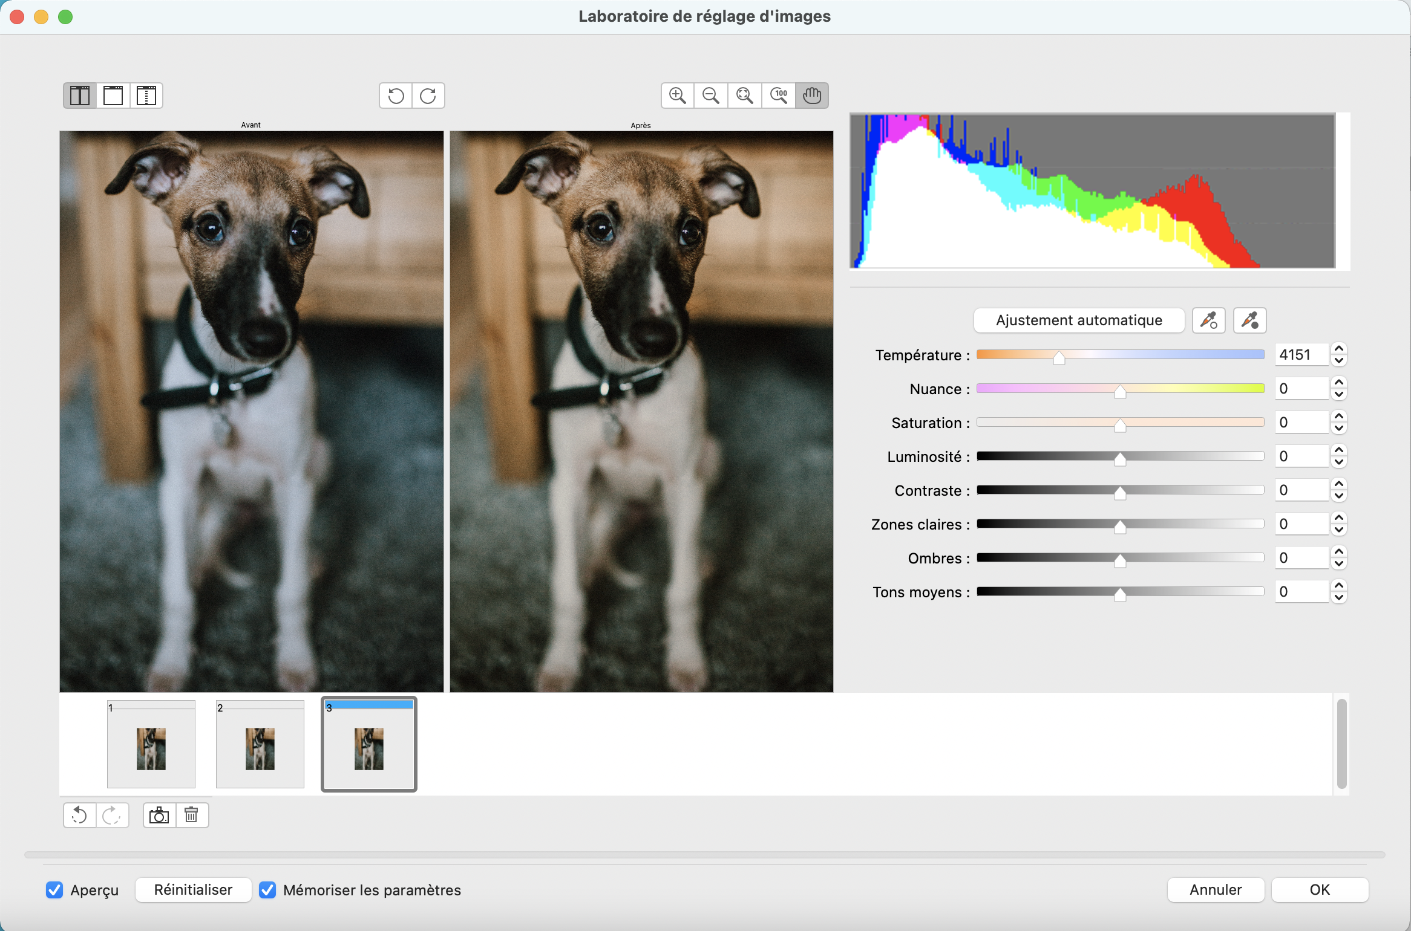Switch to before/after split view mode

pyautogui.click(x=79, y=95)
